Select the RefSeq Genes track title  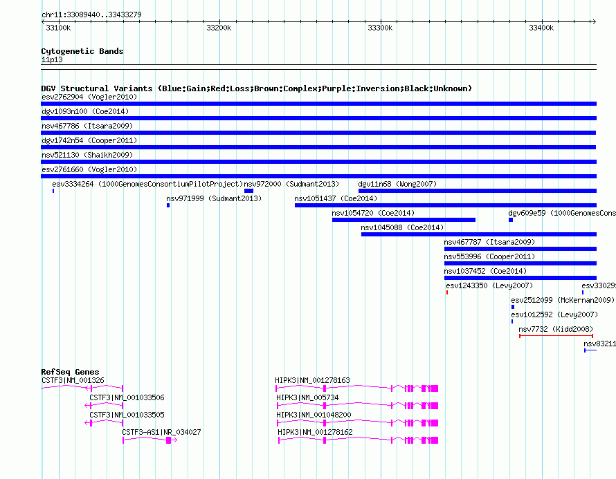click(x=71, y=372)
